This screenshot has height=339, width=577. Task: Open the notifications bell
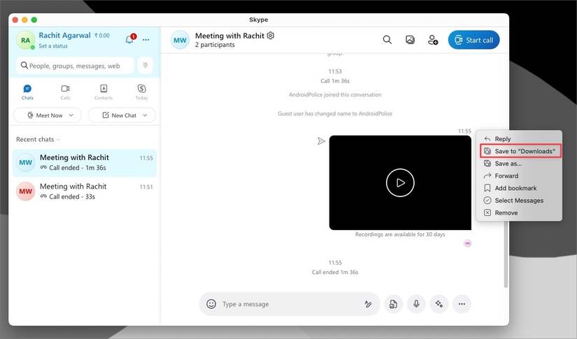130,39
